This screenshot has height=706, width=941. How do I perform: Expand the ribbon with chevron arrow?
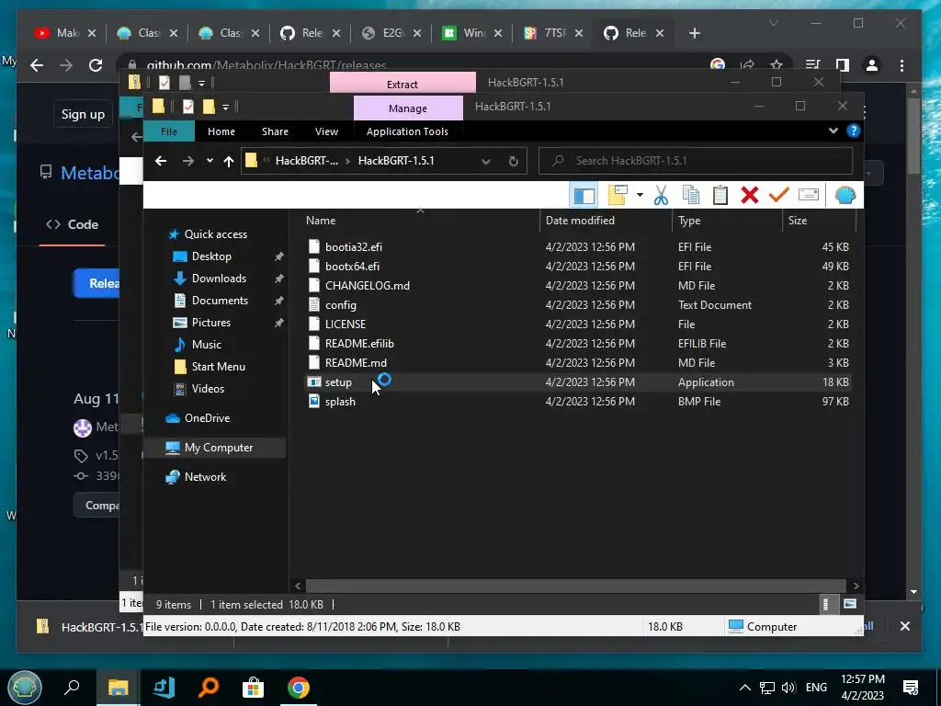point(833,131)
